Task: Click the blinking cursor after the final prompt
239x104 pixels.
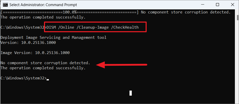Action: point(48,79)
